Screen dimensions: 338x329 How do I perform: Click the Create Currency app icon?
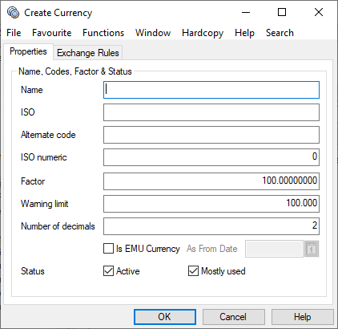[13, 12]
